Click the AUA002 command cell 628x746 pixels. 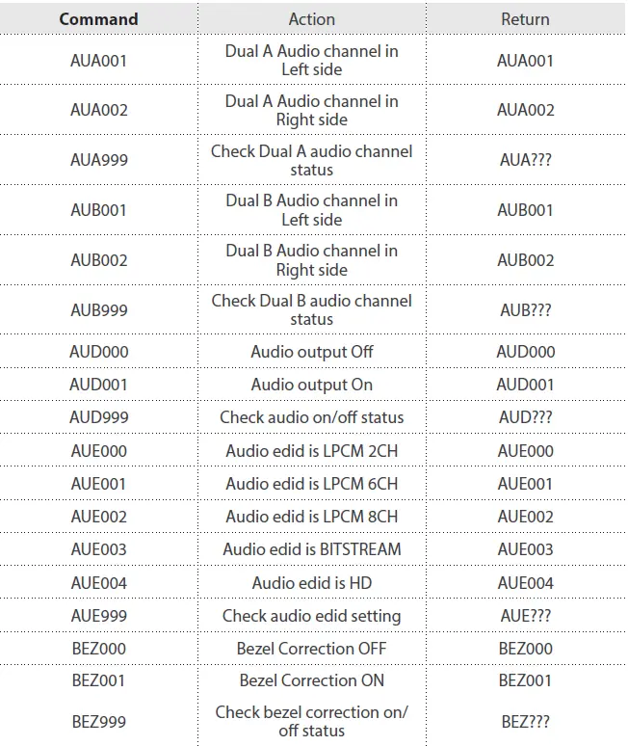pyautogui.click(x=98, y=110)
